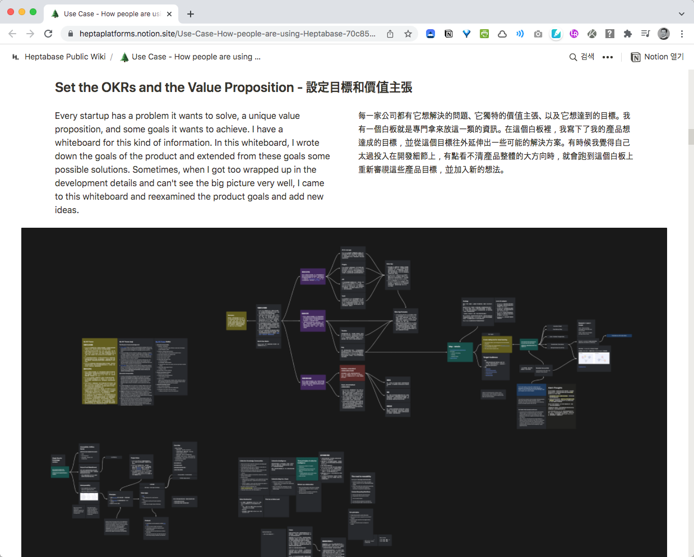Click paragraph starting 'Every startup has a problem'
The image size is (694, 557).
pos(192,163)
